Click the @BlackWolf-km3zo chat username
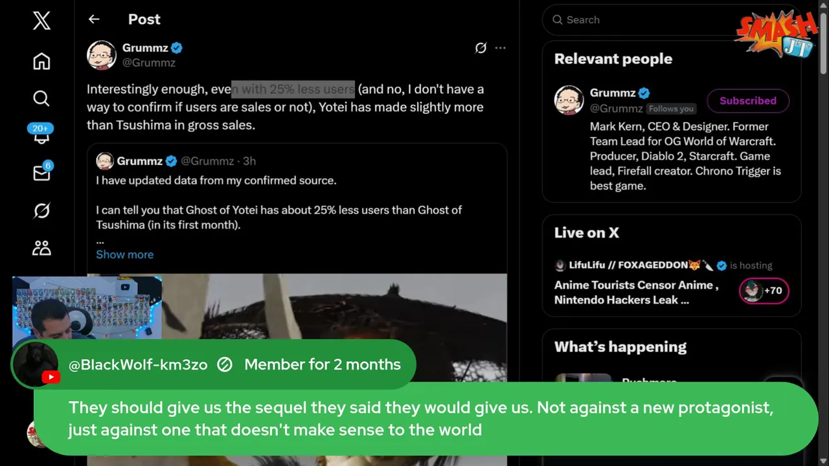Viewport: 829px width, 466px height. (x=138, y=365)
